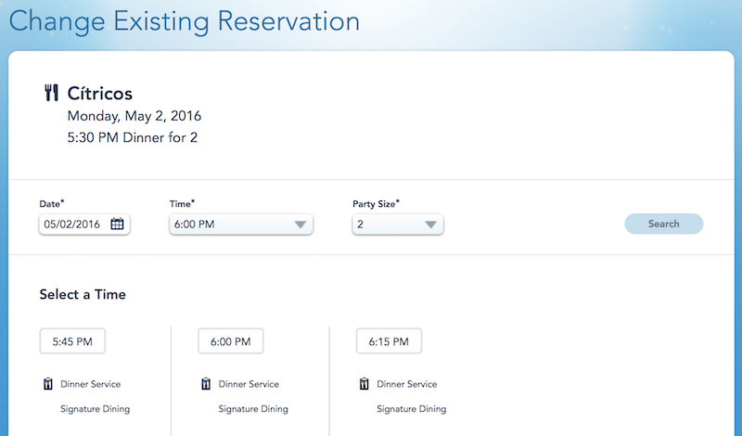Click the dinner icon under 5:45 PM

click(x=48, y=383)
